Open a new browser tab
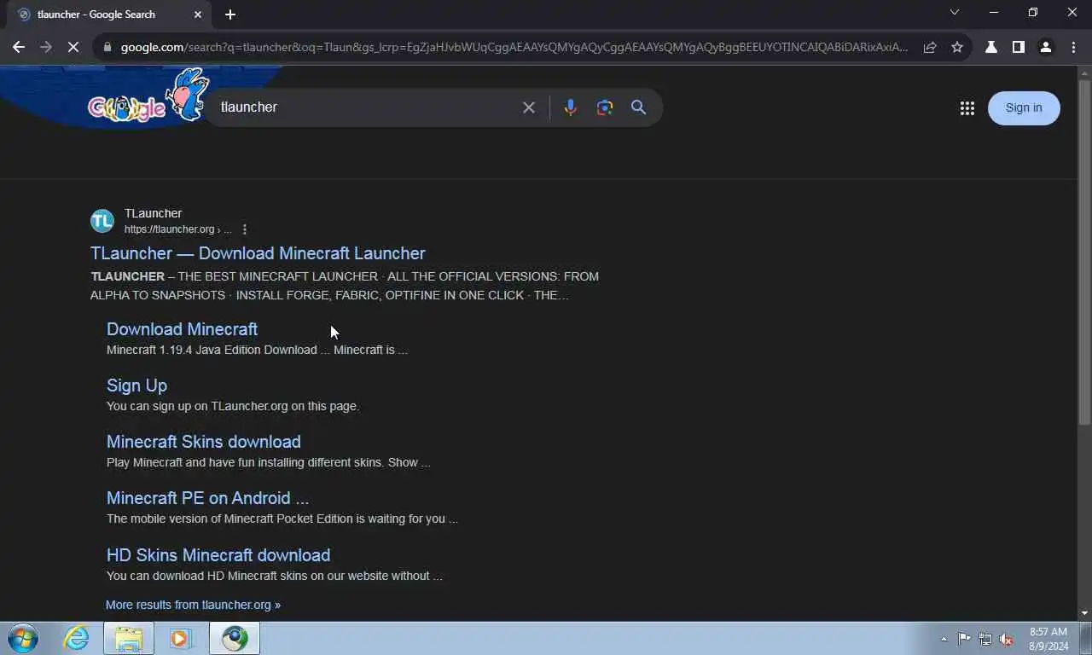The height and width of the screenshot is (655, 1092). [230, 14]
